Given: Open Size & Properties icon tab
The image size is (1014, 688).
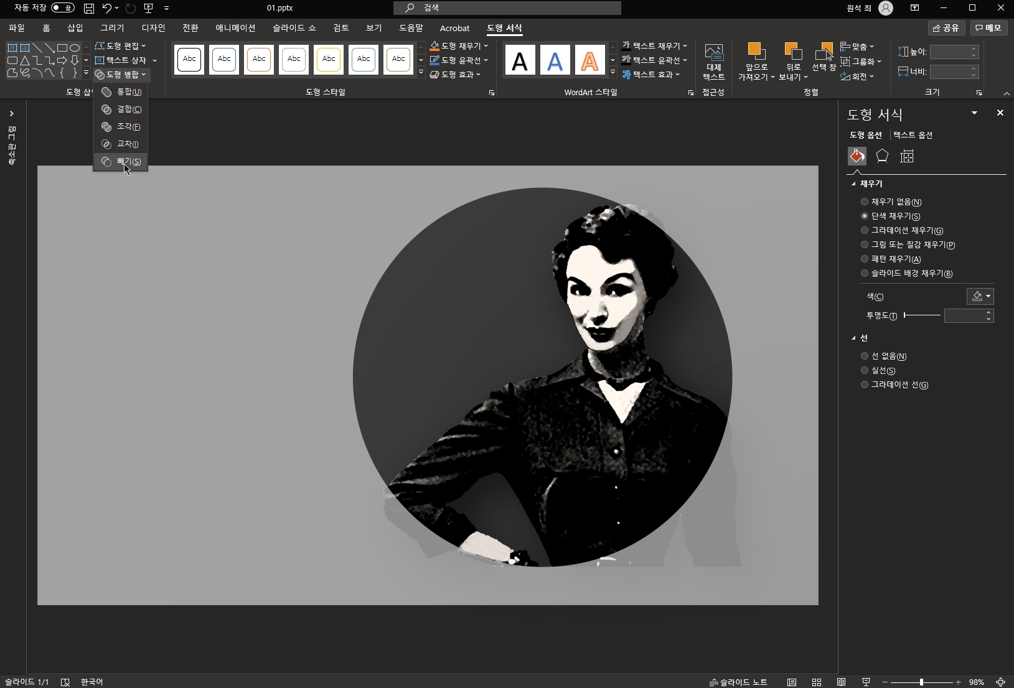Looking at the screenshot, I should (907, 156).
